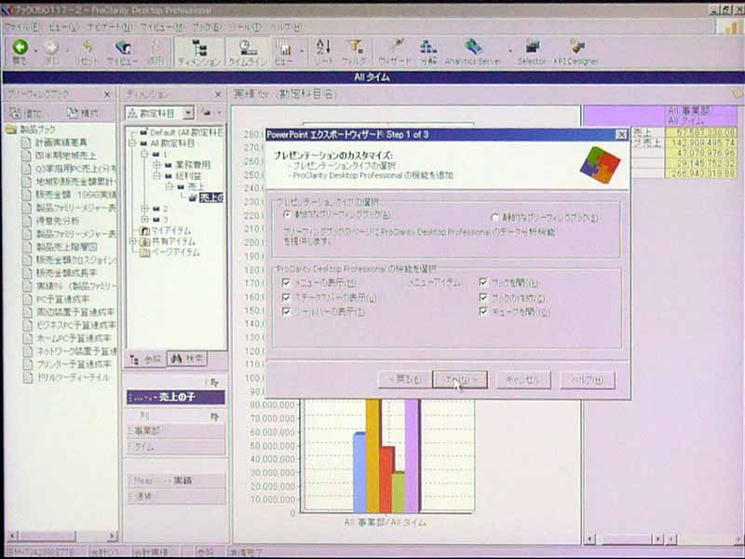Viewport: 745px width, 559px height.
Task: Click the Next (次へ) wizard button
Action: (460, 380)
